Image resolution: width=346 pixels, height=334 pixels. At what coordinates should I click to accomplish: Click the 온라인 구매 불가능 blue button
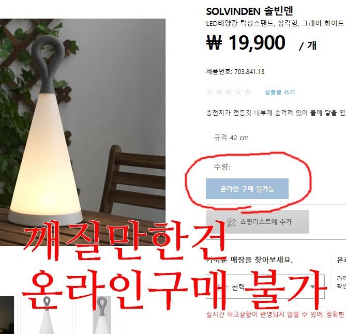[247, 189]
